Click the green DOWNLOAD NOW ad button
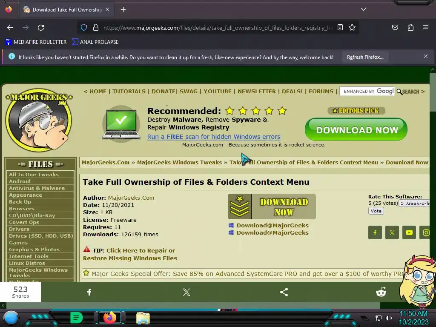 coord(356,129)
